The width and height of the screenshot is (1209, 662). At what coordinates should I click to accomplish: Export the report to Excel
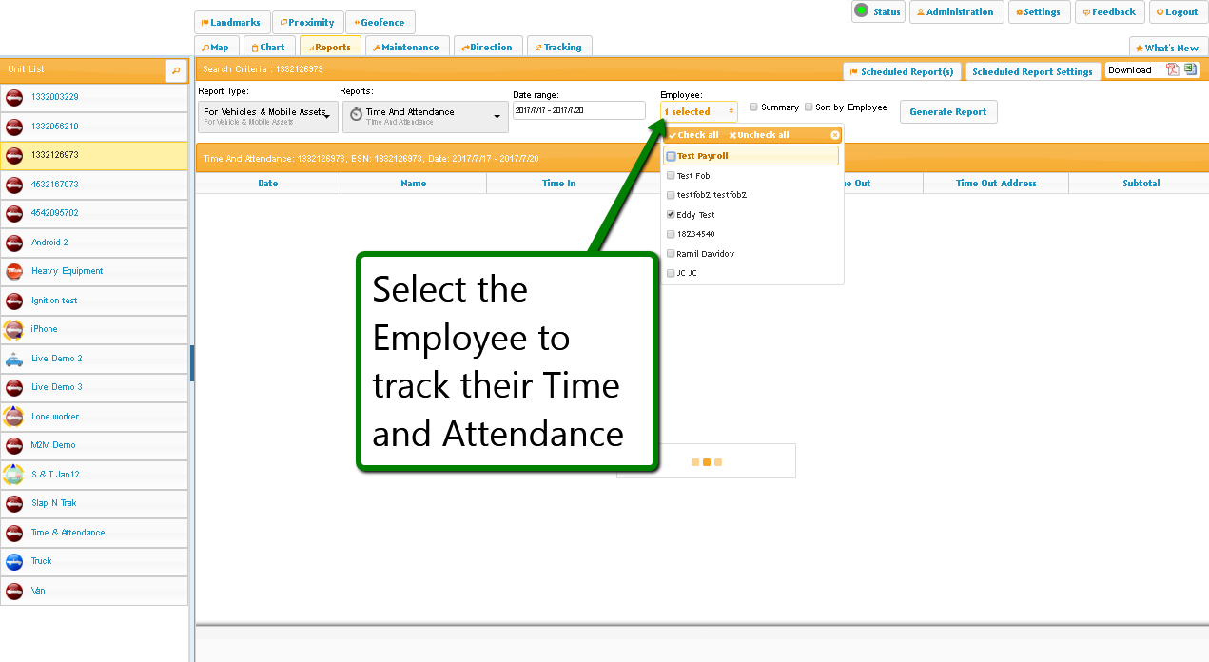pyautogui.click(x=1190, y=69)
